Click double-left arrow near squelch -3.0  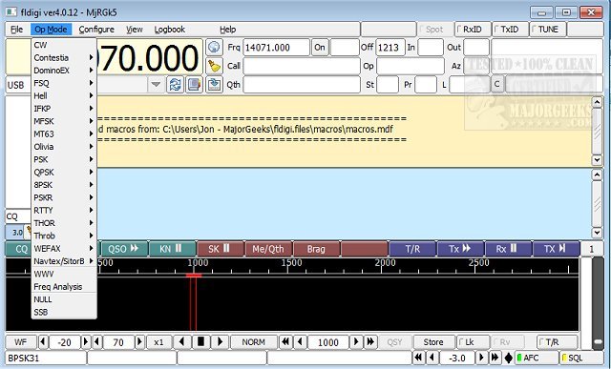tap(418, 358)
